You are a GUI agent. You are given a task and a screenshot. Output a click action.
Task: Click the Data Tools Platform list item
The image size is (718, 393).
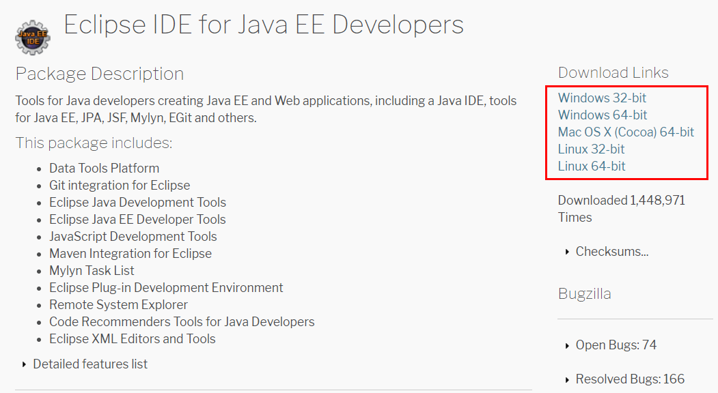[x=104, y=169]
